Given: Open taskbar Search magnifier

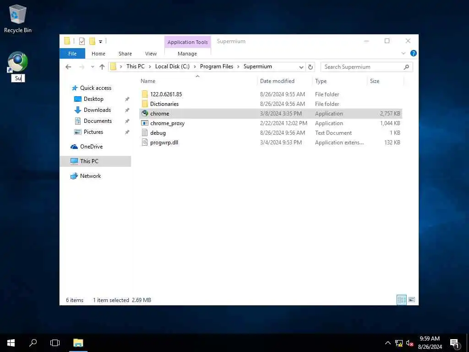Looking at the screenshot, I should click(x=33, y=343).
